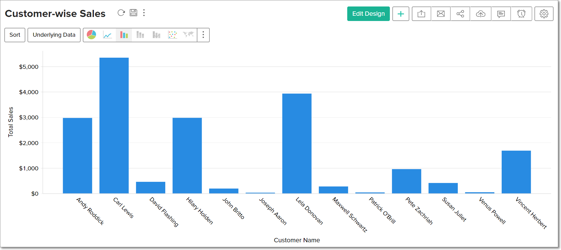Refresh the Customer-wise Sales report
The image size is (561, 250).
[x=121, y=13]
